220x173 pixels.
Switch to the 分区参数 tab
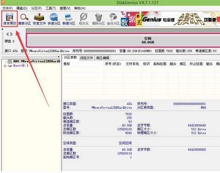click(70, 58)
